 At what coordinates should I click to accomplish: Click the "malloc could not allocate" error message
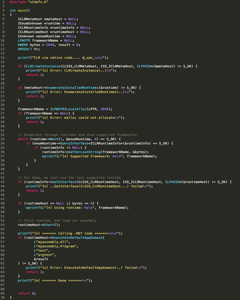click(x=75, y=118)
